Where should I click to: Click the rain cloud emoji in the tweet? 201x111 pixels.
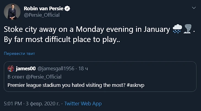(x=176, y=29)
